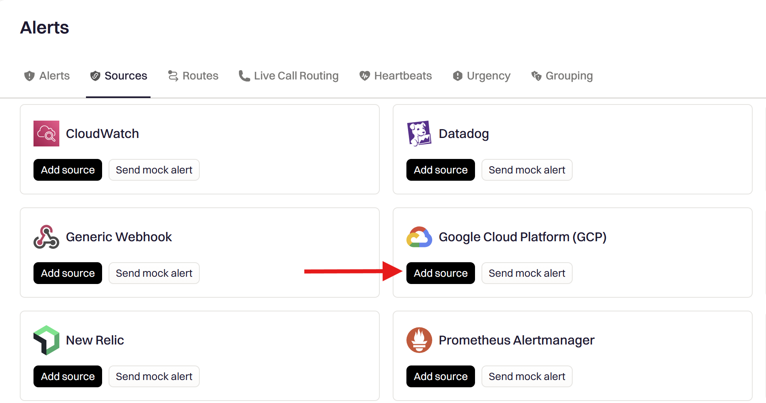Click the CloudWatch card title
This screenshot has width=766, height=403.
103,134
